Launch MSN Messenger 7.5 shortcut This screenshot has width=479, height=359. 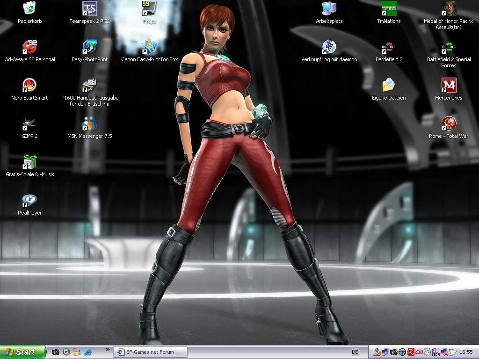89,128
